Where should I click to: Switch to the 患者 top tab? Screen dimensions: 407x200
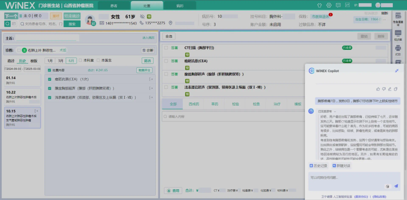[114, 5]
